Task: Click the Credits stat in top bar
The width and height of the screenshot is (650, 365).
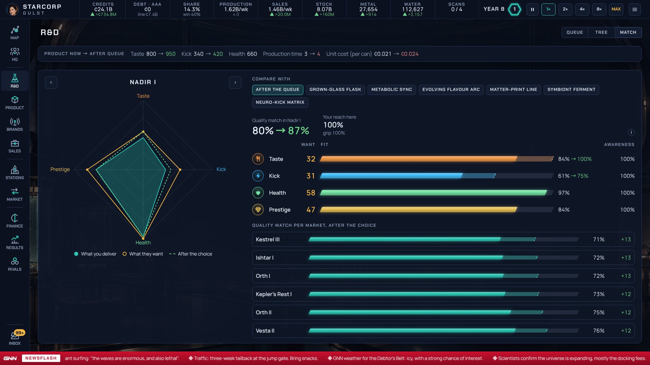Action: coord(103,9)
